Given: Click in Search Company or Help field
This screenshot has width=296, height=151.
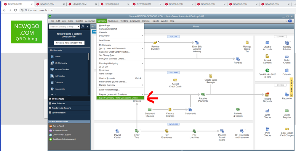Looking at the screenshot, I should (x=63, y=27).
